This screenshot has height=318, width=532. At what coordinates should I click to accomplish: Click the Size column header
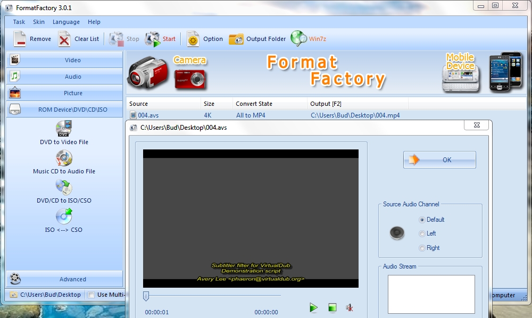tap(217, 103)
